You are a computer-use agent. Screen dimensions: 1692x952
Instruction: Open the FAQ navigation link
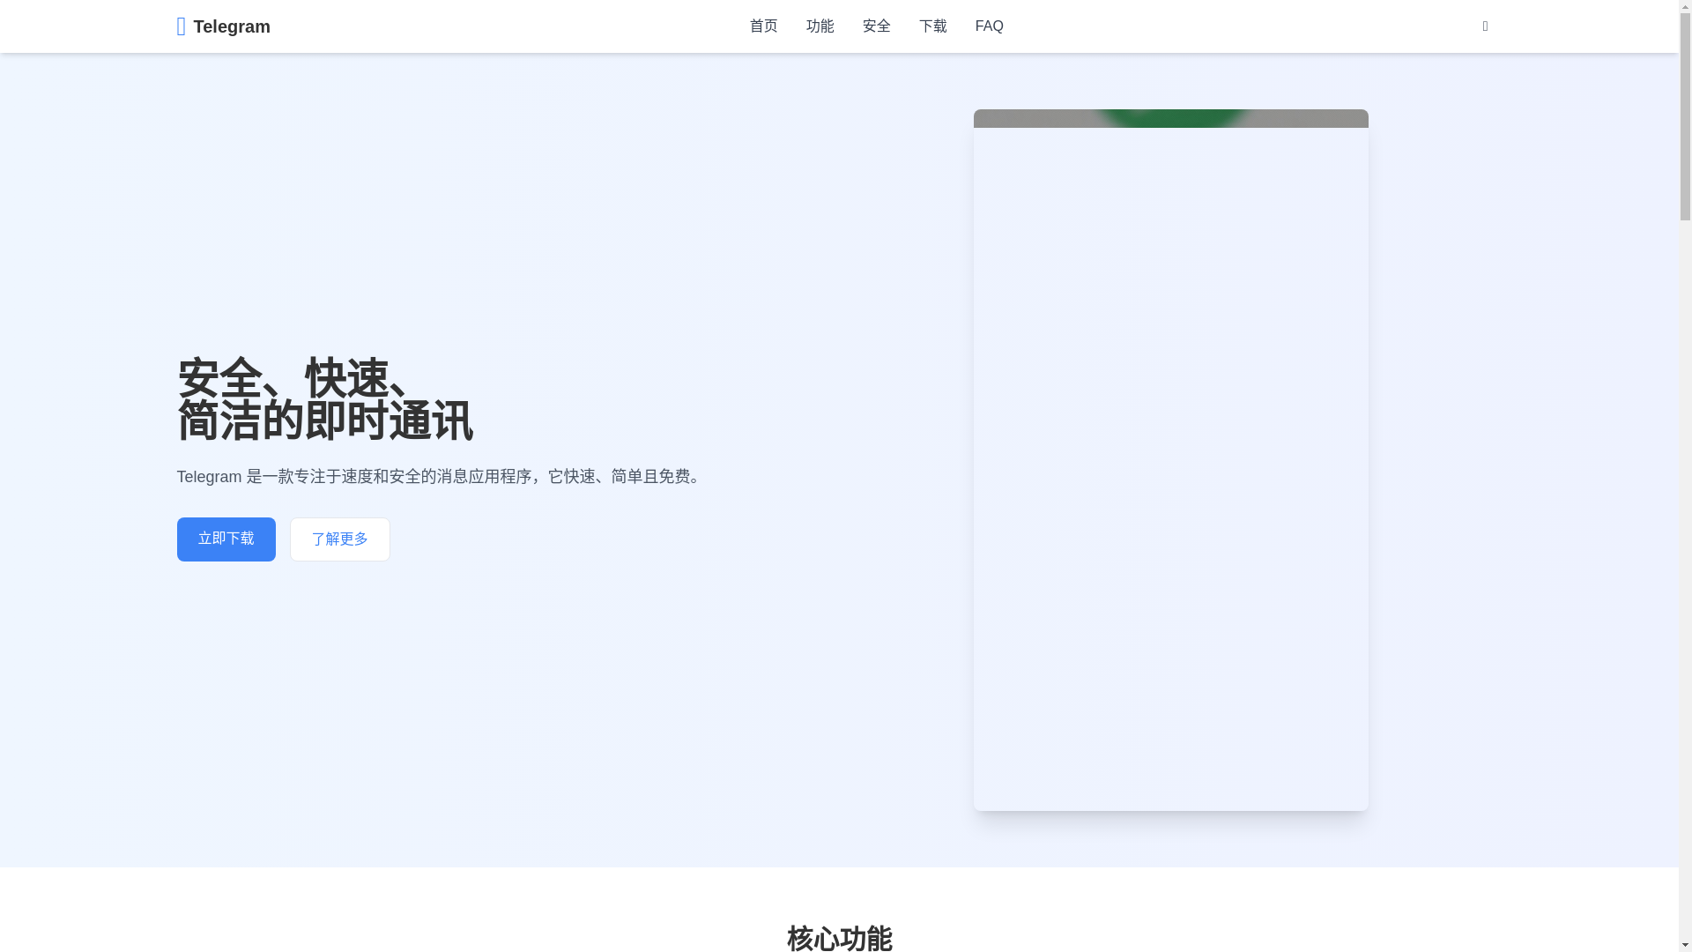tap(989, 26)
